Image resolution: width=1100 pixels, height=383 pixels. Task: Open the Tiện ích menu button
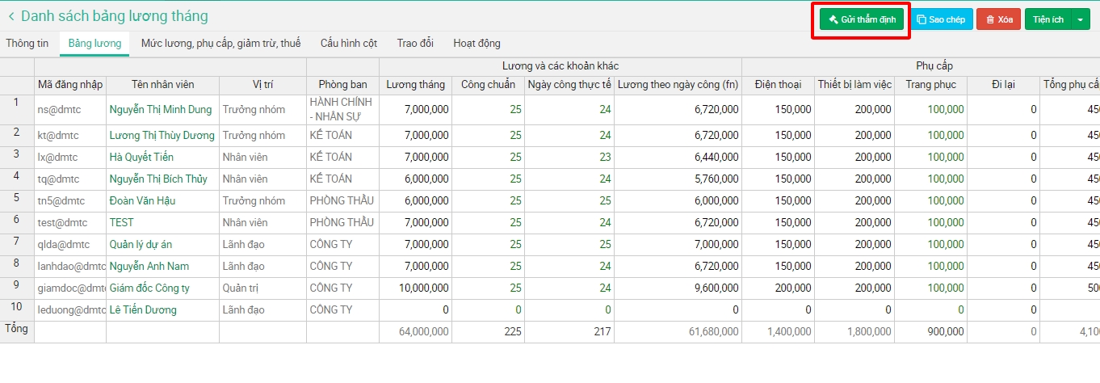(1048, 19)
